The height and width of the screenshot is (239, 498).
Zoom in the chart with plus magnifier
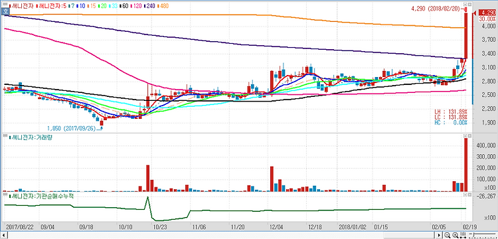(456, 235)
